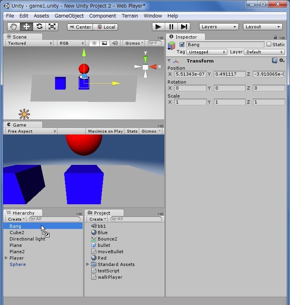Viewport: 290px width, 305px height.
Task: Select the Scale tool
Action: (x=52, y=27)
